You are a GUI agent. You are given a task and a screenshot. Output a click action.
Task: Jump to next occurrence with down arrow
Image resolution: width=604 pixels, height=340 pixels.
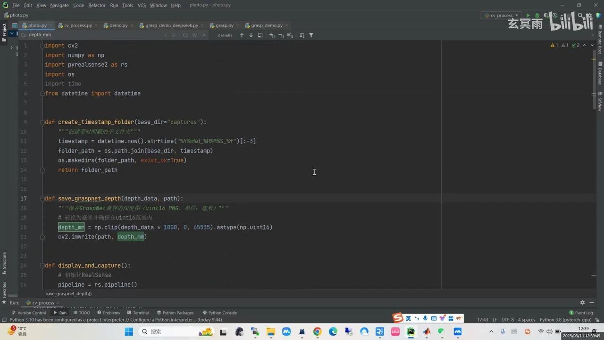251,35
